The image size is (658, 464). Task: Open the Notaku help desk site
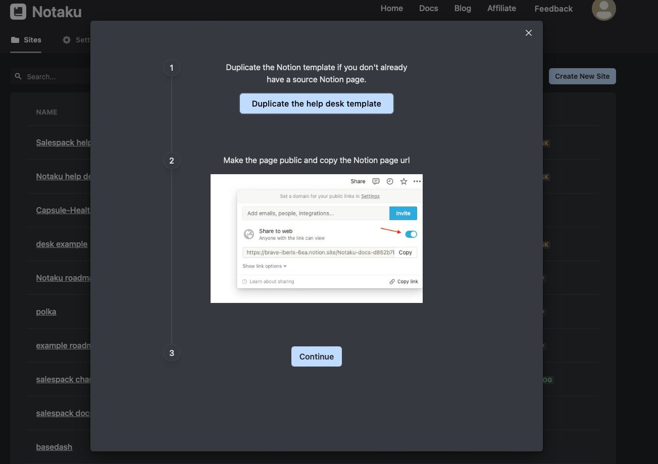(x=63, y=177)
